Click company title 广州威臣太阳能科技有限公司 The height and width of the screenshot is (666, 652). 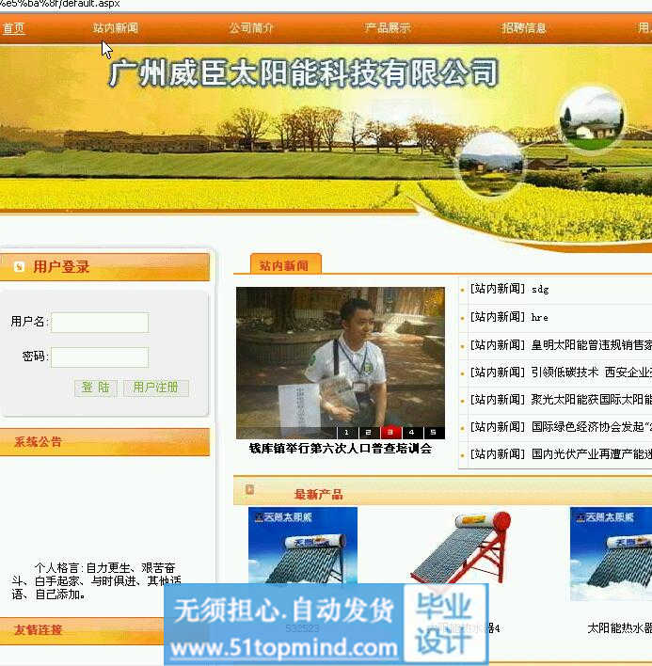[303, 73]
